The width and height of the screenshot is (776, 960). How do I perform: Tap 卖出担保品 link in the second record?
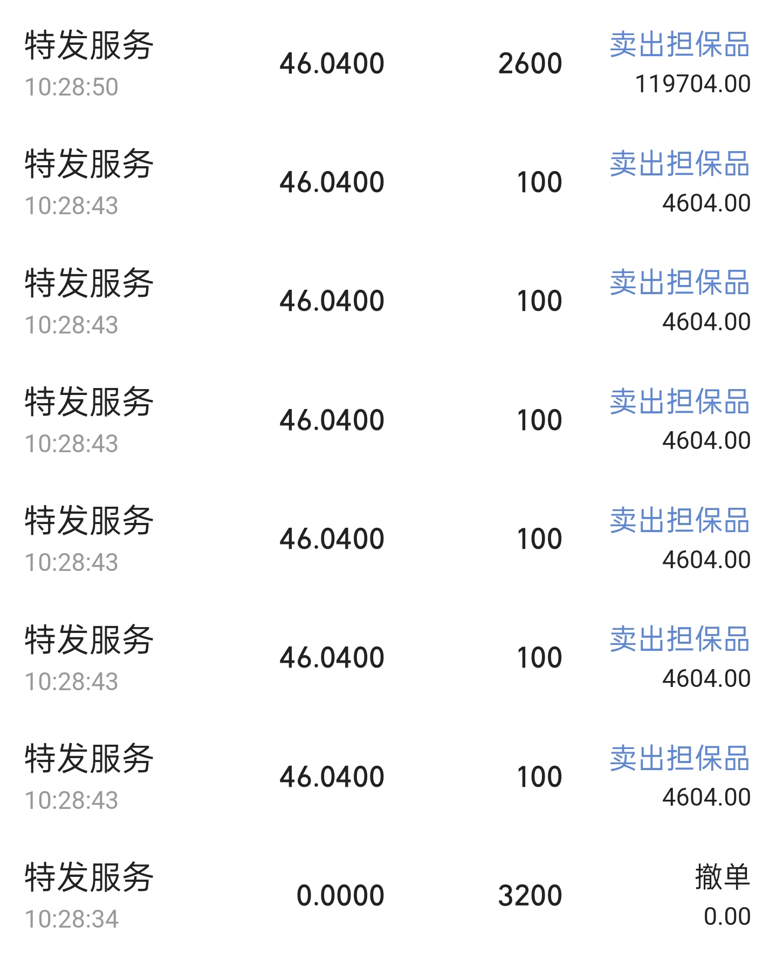click(679, 164)
